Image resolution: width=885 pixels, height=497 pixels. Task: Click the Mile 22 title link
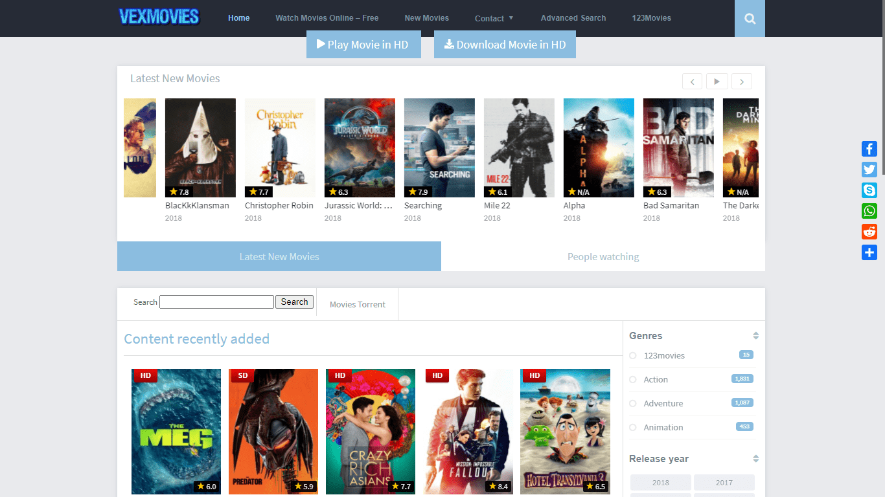[497, 205]
